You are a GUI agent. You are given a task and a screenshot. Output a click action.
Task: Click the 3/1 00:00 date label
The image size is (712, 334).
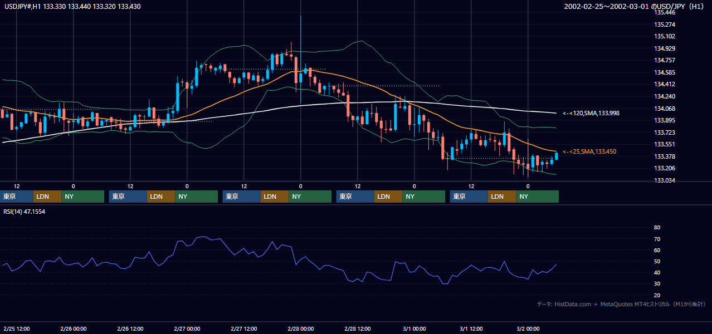414,329
